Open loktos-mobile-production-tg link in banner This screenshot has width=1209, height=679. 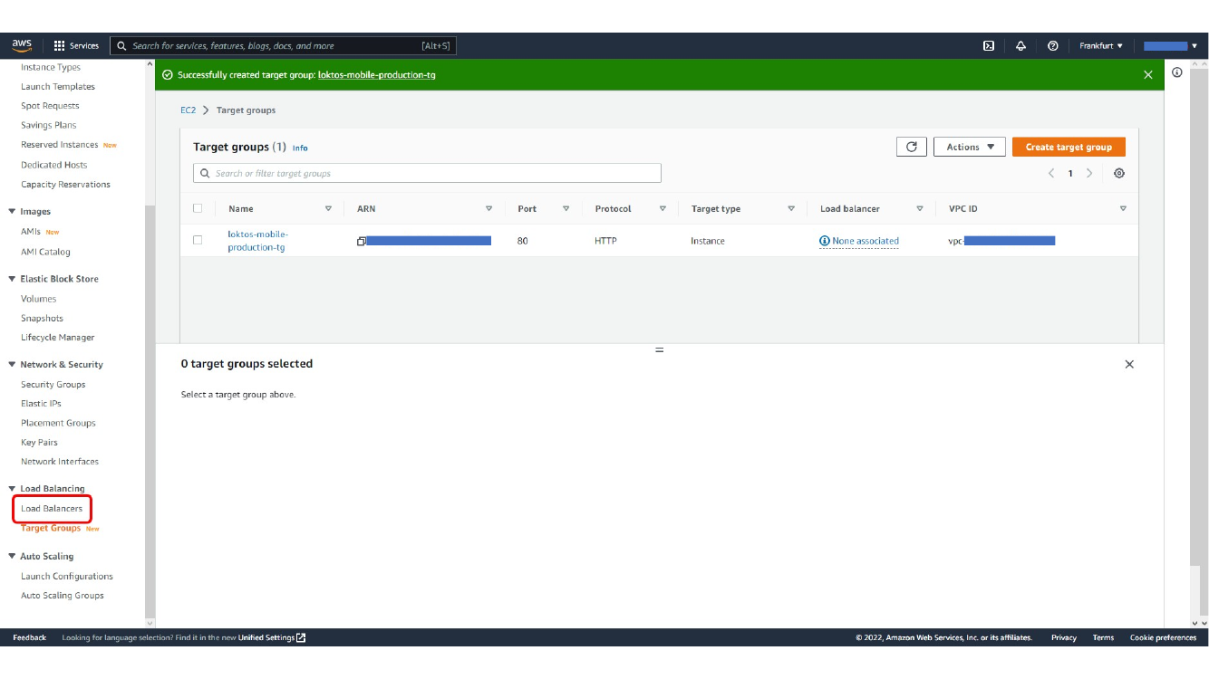[377, 75]
